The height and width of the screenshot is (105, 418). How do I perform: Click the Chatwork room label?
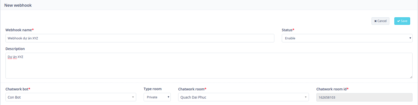coord(191,89)
